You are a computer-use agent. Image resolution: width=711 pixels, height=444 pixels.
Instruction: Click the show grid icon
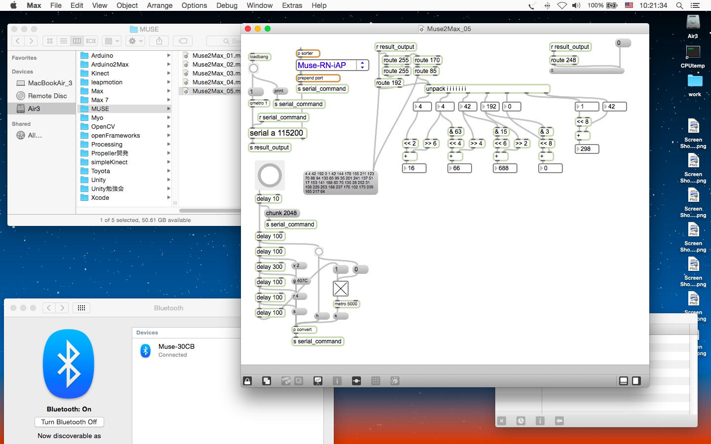(376, 381)
